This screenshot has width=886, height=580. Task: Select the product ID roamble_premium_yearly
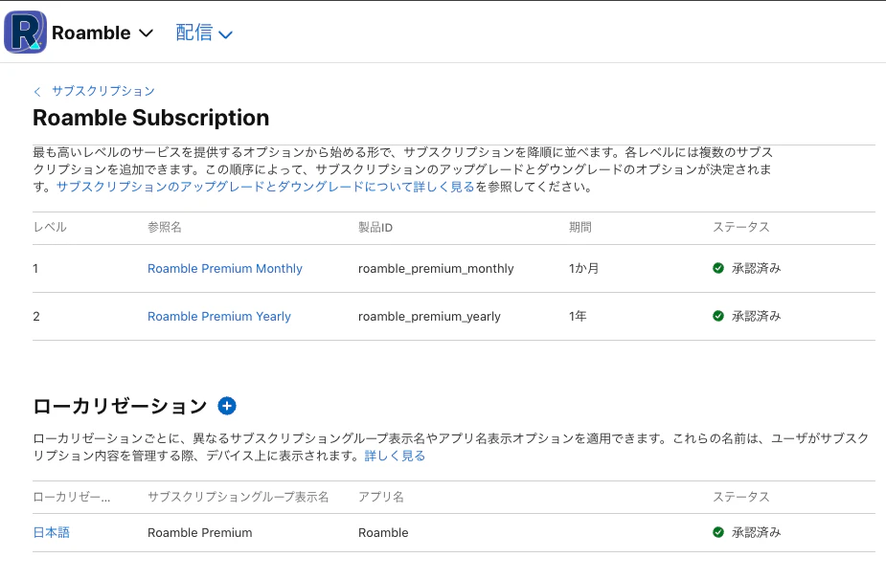429,317
